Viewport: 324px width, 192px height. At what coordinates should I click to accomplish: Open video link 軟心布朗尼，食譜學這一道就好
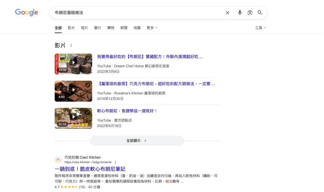(127, 111)
